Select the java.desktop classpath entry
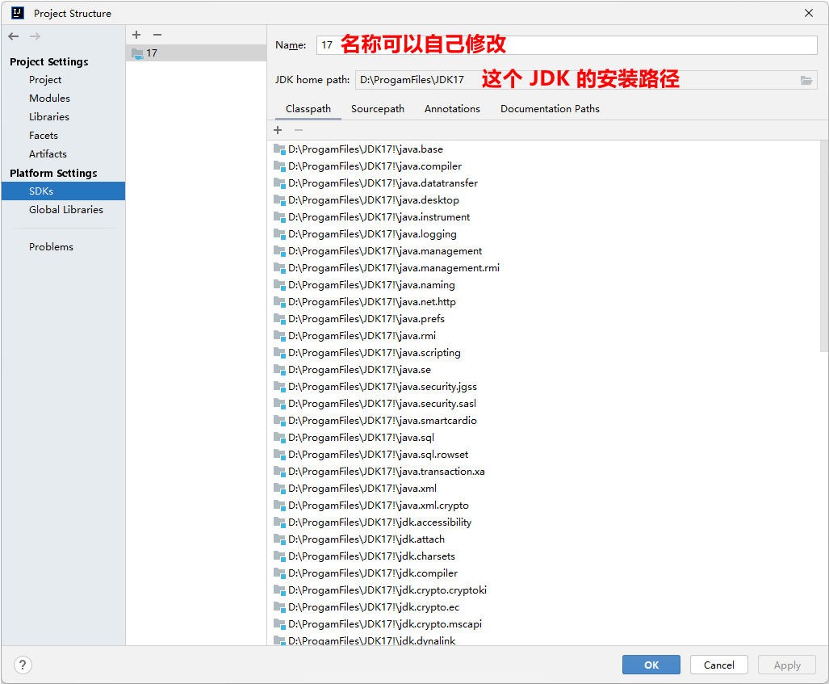 [366, 200]
